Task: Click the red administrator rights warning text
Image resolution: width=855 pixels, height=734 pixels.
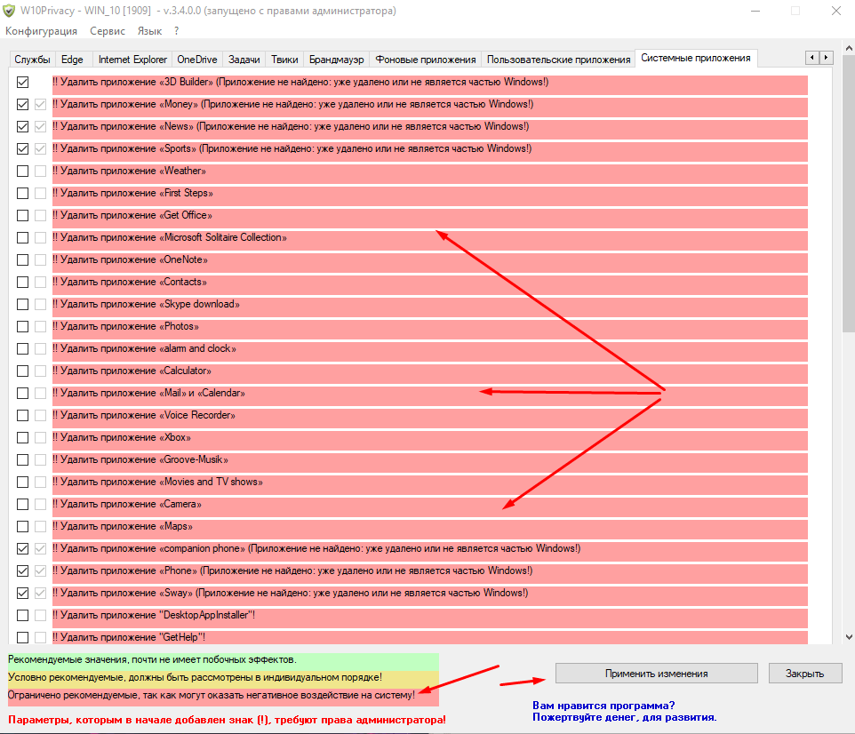Action: tap(227, 720)
